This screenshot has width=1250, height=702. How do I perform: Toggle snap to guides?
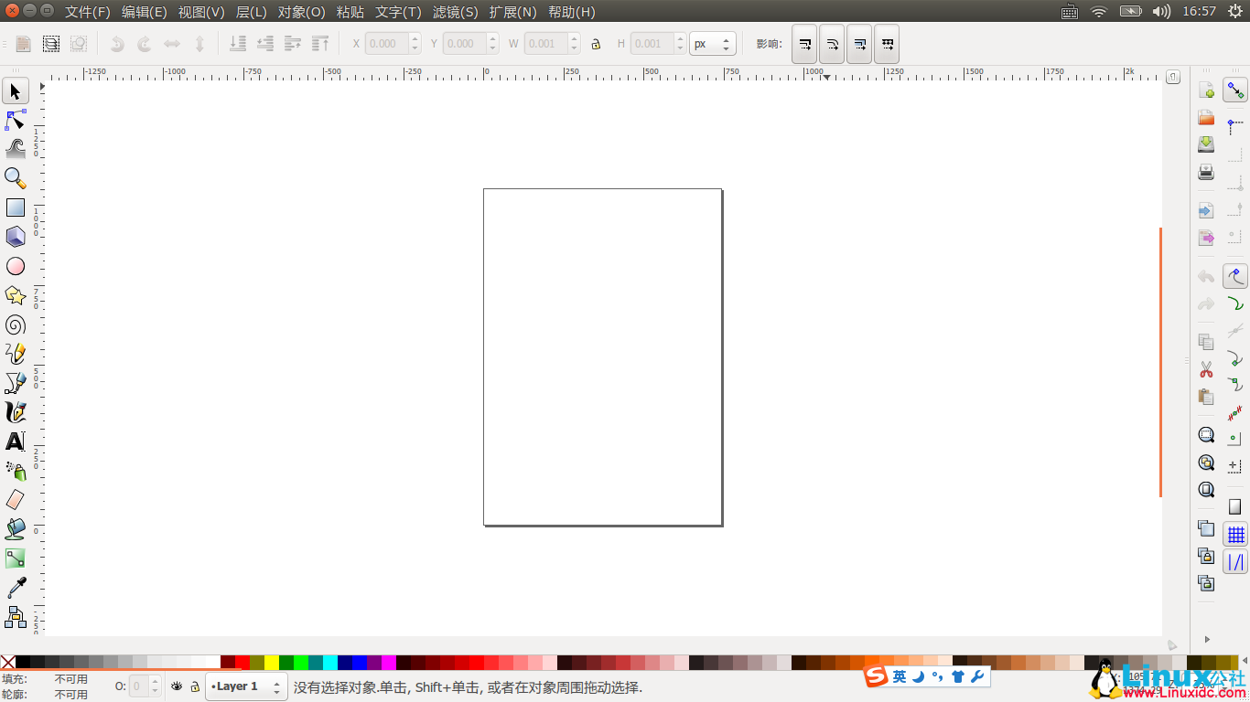tap(1235, 562)
